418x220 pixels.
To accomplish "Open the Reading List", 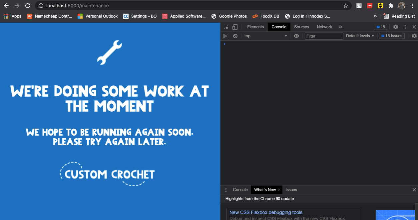I will (399, 16).
